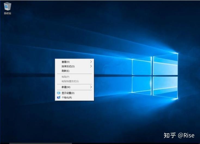Click the greyed 粘贴(P) menu entry
The width and height of the screenshot is (200, 144).
coord(74,77)
